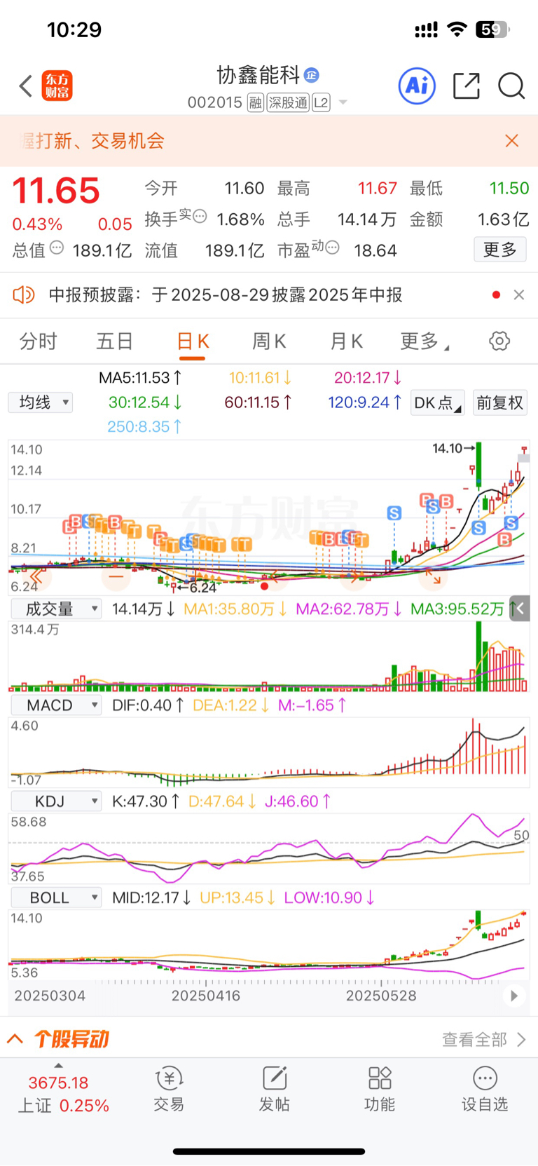Screen dimensions: 538x1166
Task: Open the 东方财富 logo icon
Action: coord(57,86)
